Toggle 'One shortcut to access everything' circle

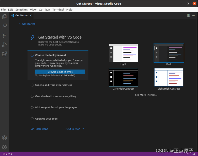[32, 96]
